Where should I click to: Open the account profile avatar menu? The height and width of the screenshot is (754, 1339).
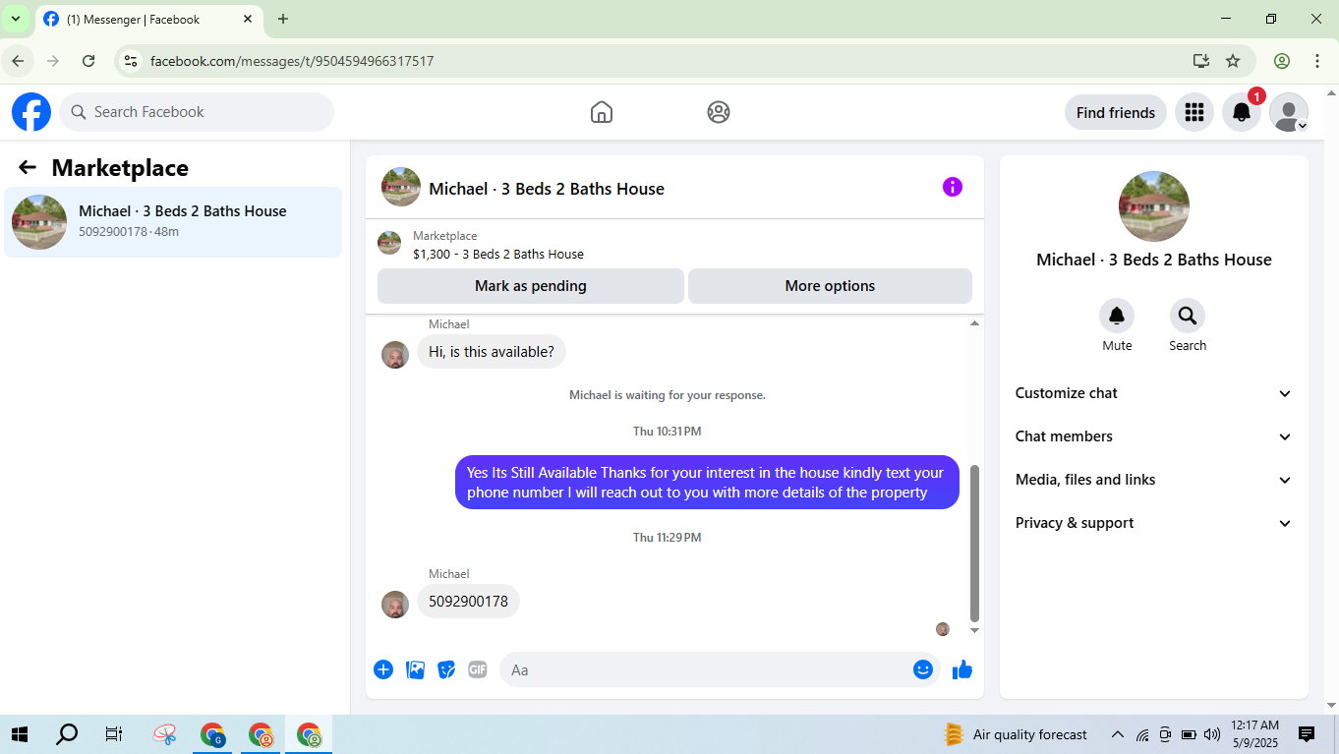point(1289,112)
